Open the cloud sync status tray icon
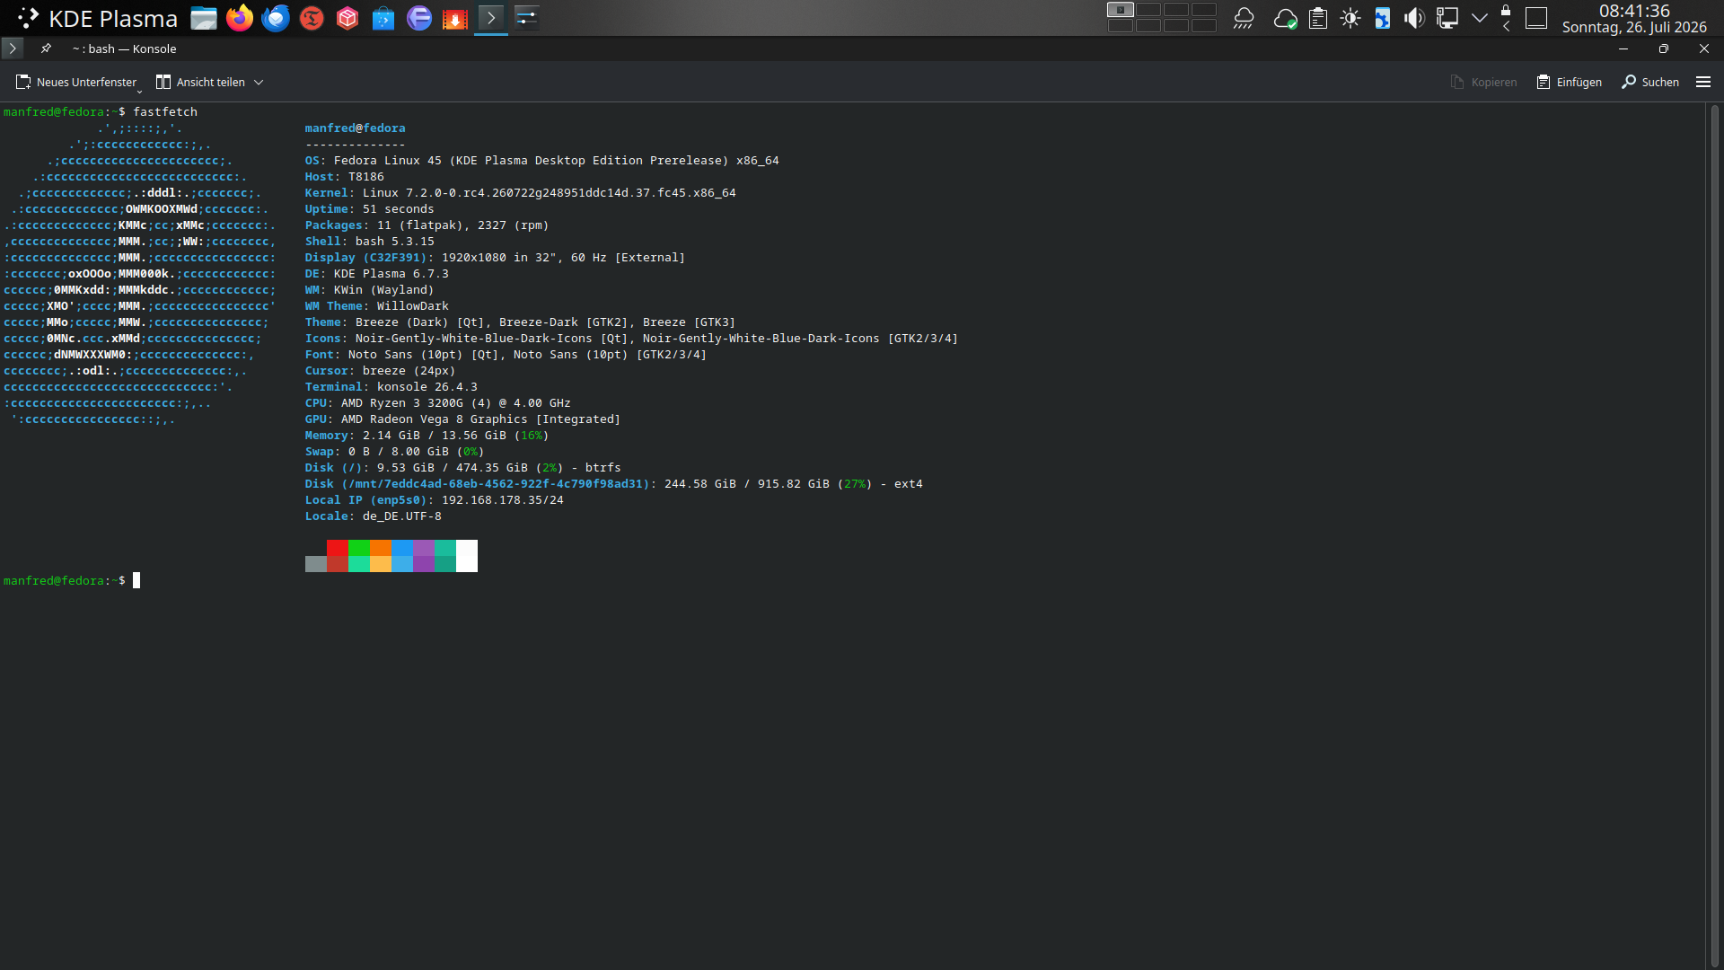The height and width of the screenshot is (970, 1724). coord(1285,18)
